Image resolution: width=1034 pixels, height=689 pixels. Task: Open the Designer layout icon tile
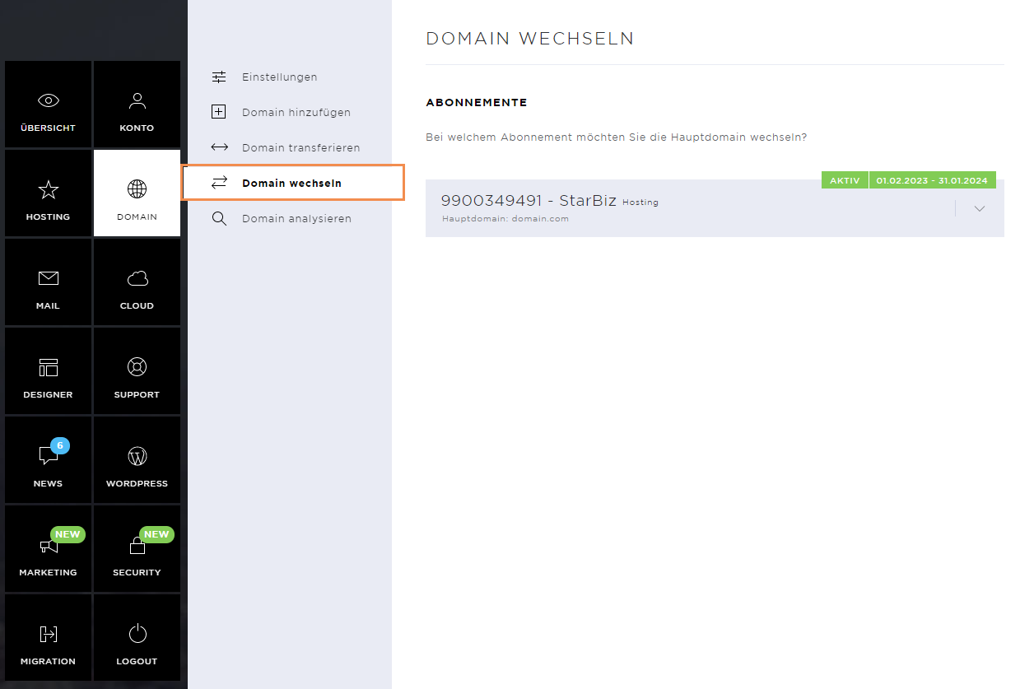click(x=48, y=370)
